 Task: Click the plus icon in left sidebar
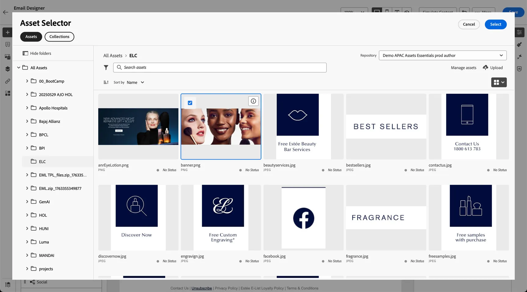pos(8,32)
